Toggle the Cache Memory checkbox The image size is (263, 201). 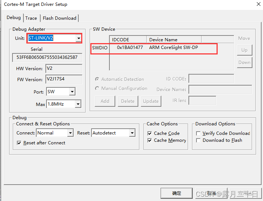tap(150, 140)
